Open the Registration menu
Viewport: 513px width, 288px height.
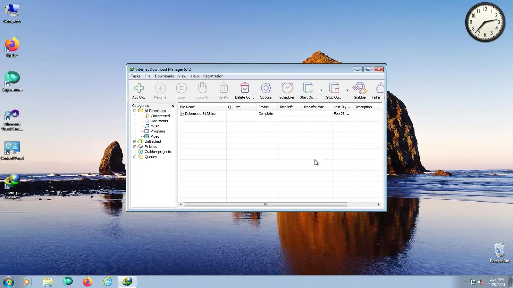(x=213, y=76)
